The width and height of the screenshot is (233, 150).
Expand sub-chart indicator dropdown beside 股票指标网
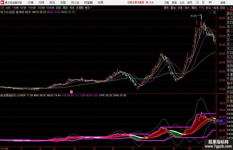(x=2, y=95)
